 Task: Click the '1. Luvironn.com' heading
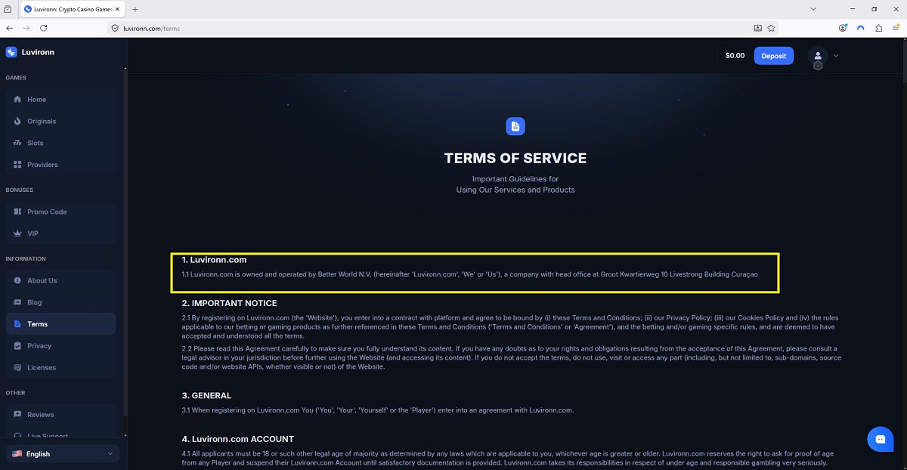[214, 260]
